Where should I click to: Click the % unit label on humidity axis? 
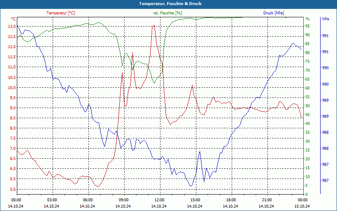tap(308, 19)
